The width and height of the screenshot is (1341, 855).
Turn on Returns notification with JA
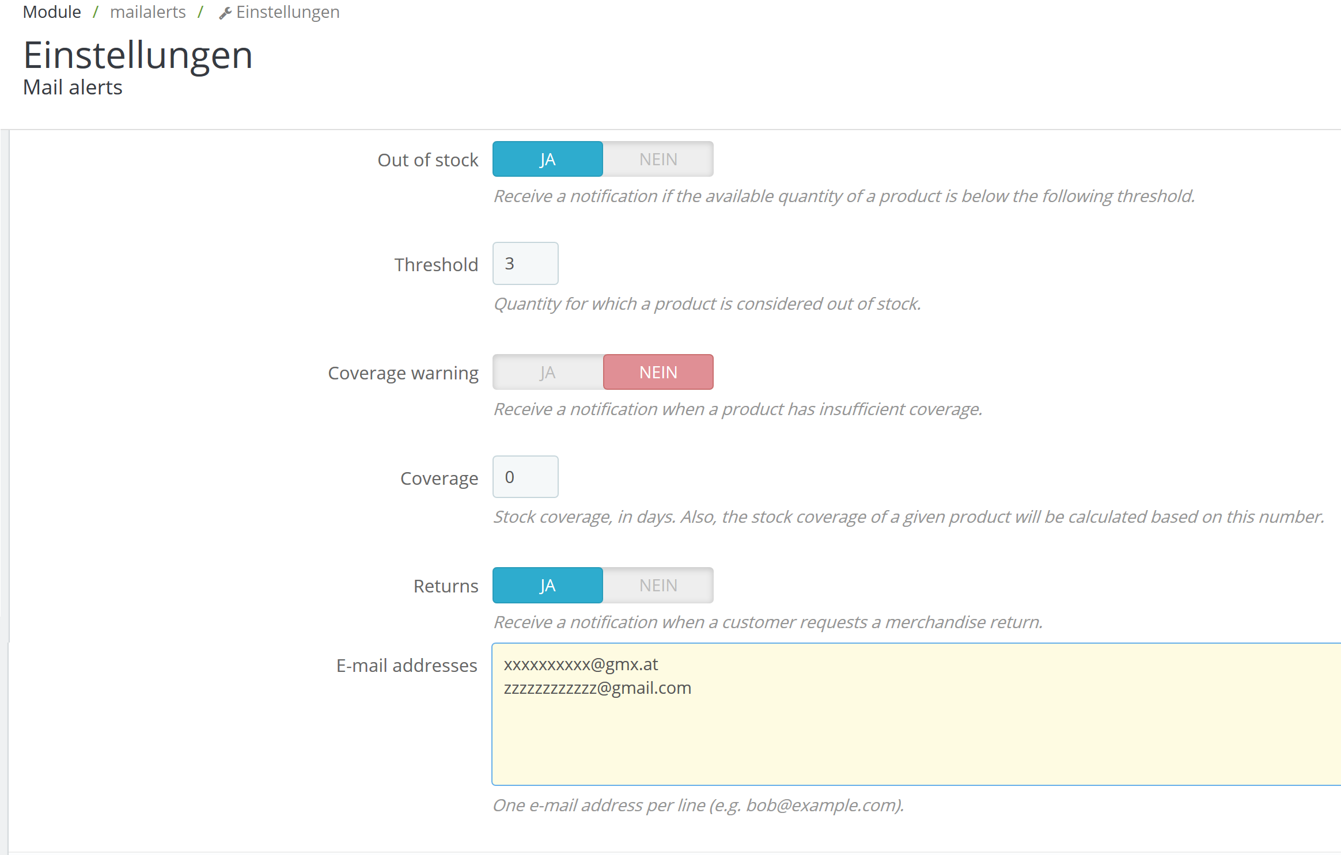coord(547,586)
